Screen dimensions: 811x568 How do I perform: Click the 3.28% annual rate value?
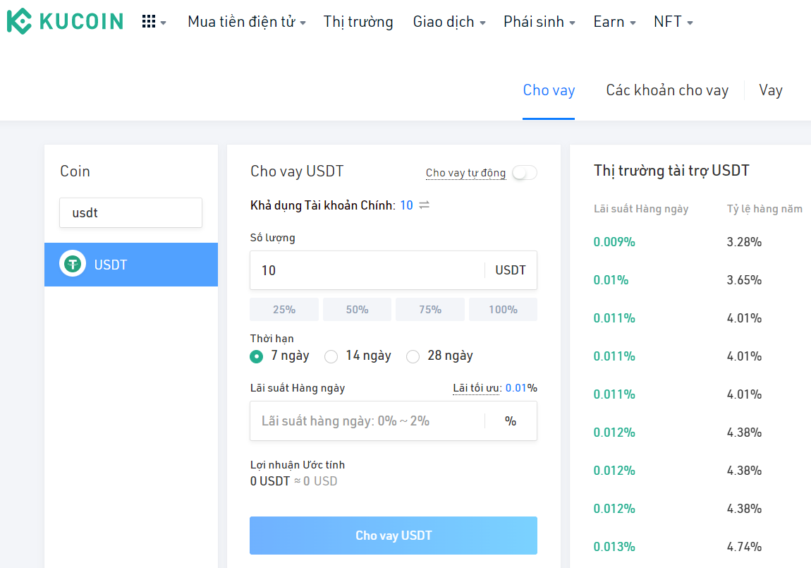point(744,242)
